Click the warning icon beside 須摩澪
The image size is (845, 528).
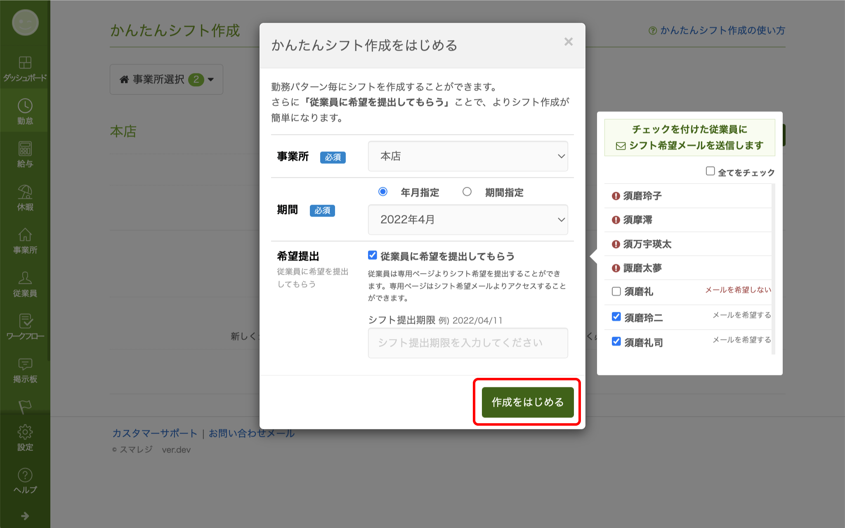pyautogui.click(x=616, y=220)
